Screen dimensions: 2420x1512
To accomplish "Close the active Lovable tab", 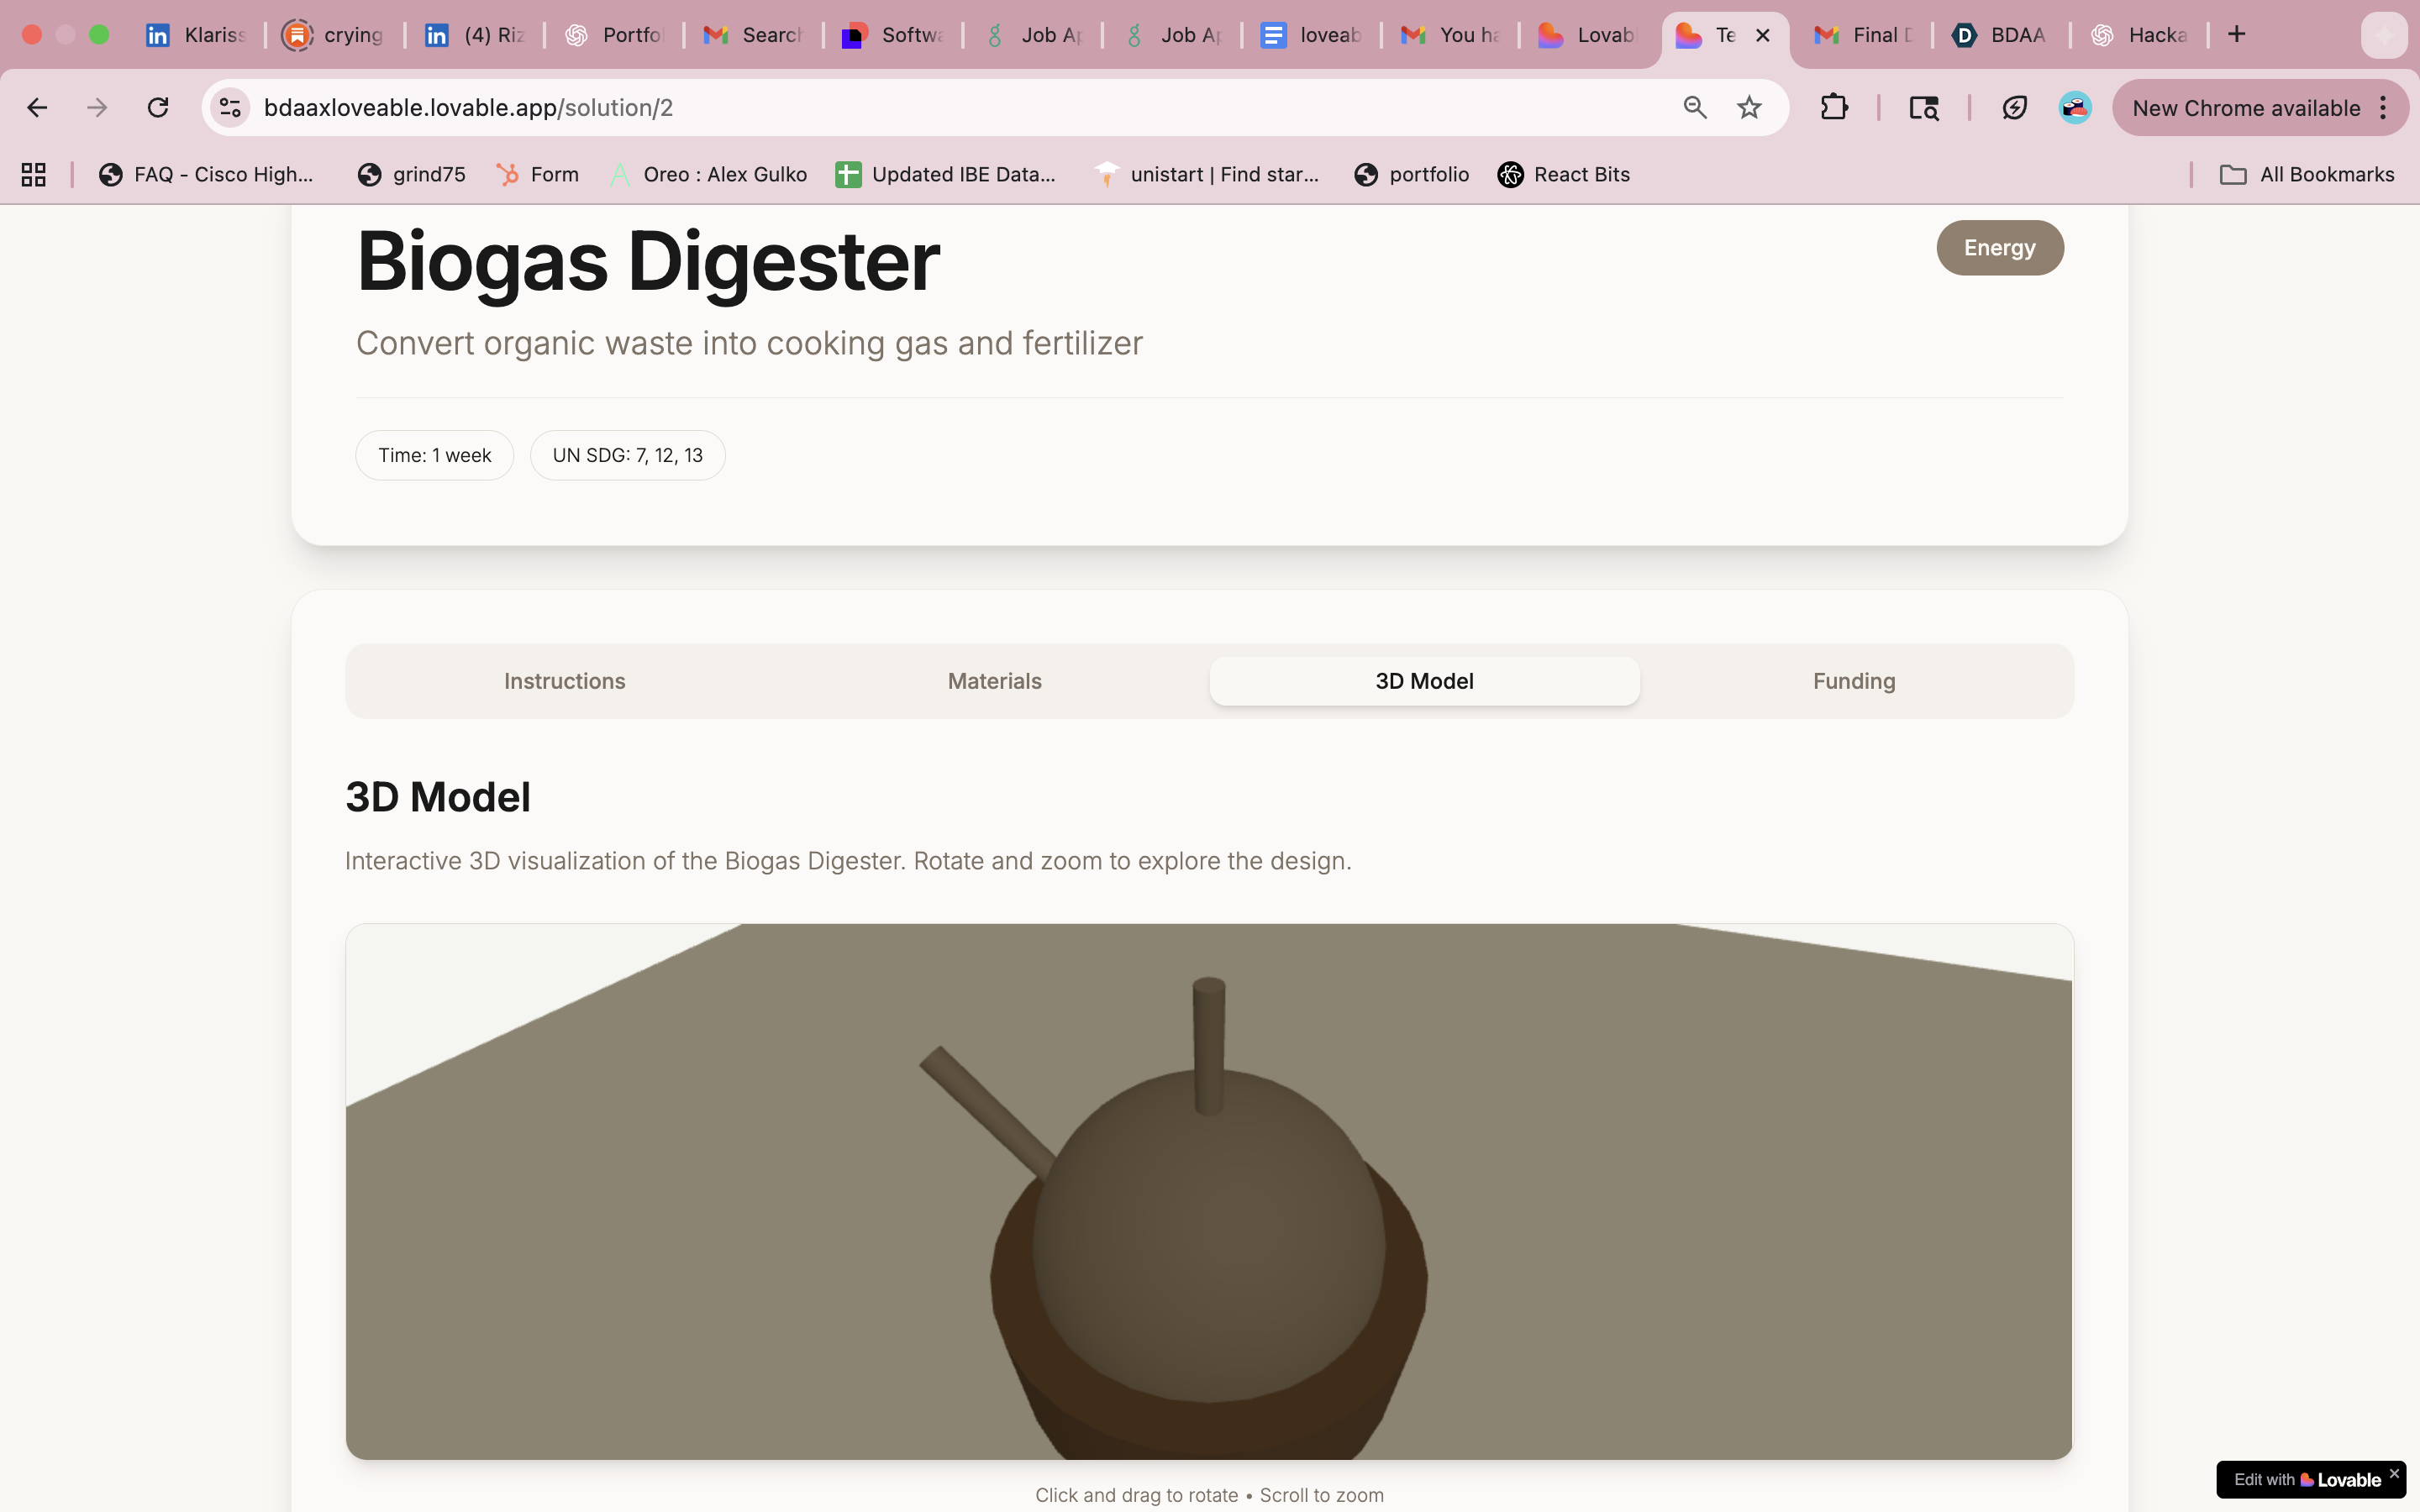I will [1763, 35].
